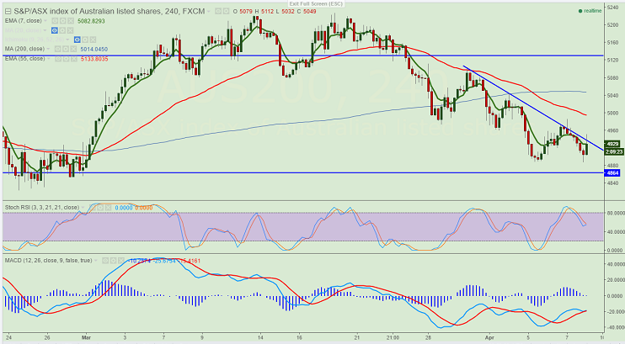Click the EMA (7, close) legend label
This screenshot has width=625, height=344.
pos(23,21)
